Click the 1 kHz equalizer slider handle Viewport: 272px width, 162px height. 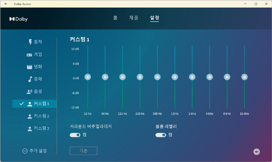[175, 77]
